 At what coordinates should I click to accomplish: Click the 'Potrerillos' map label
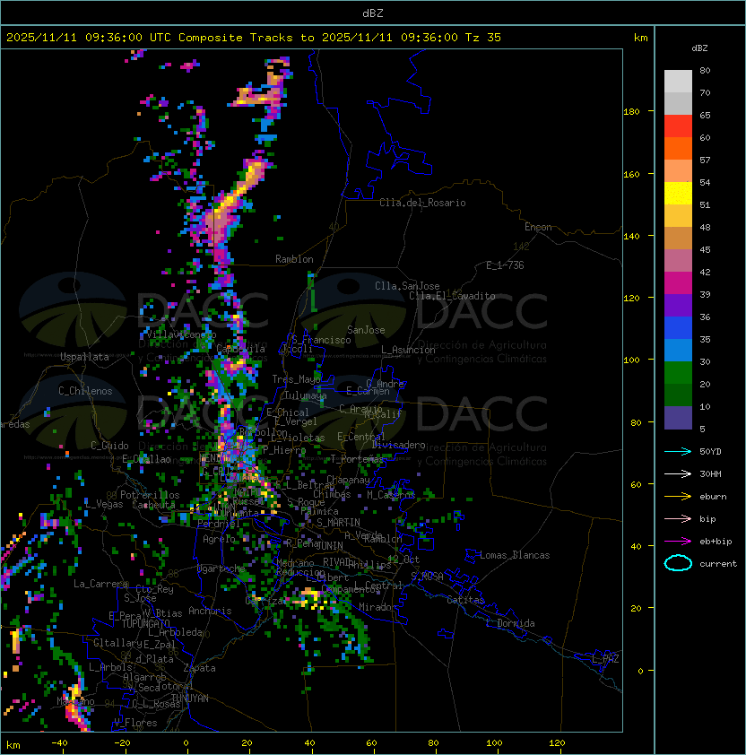pyautogui.click(x=150, y=495)
